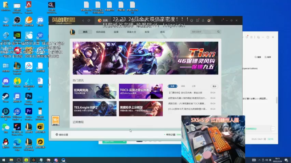
Task: Click the scrollbar in the right-hand window
Action: tap(276, 100)
